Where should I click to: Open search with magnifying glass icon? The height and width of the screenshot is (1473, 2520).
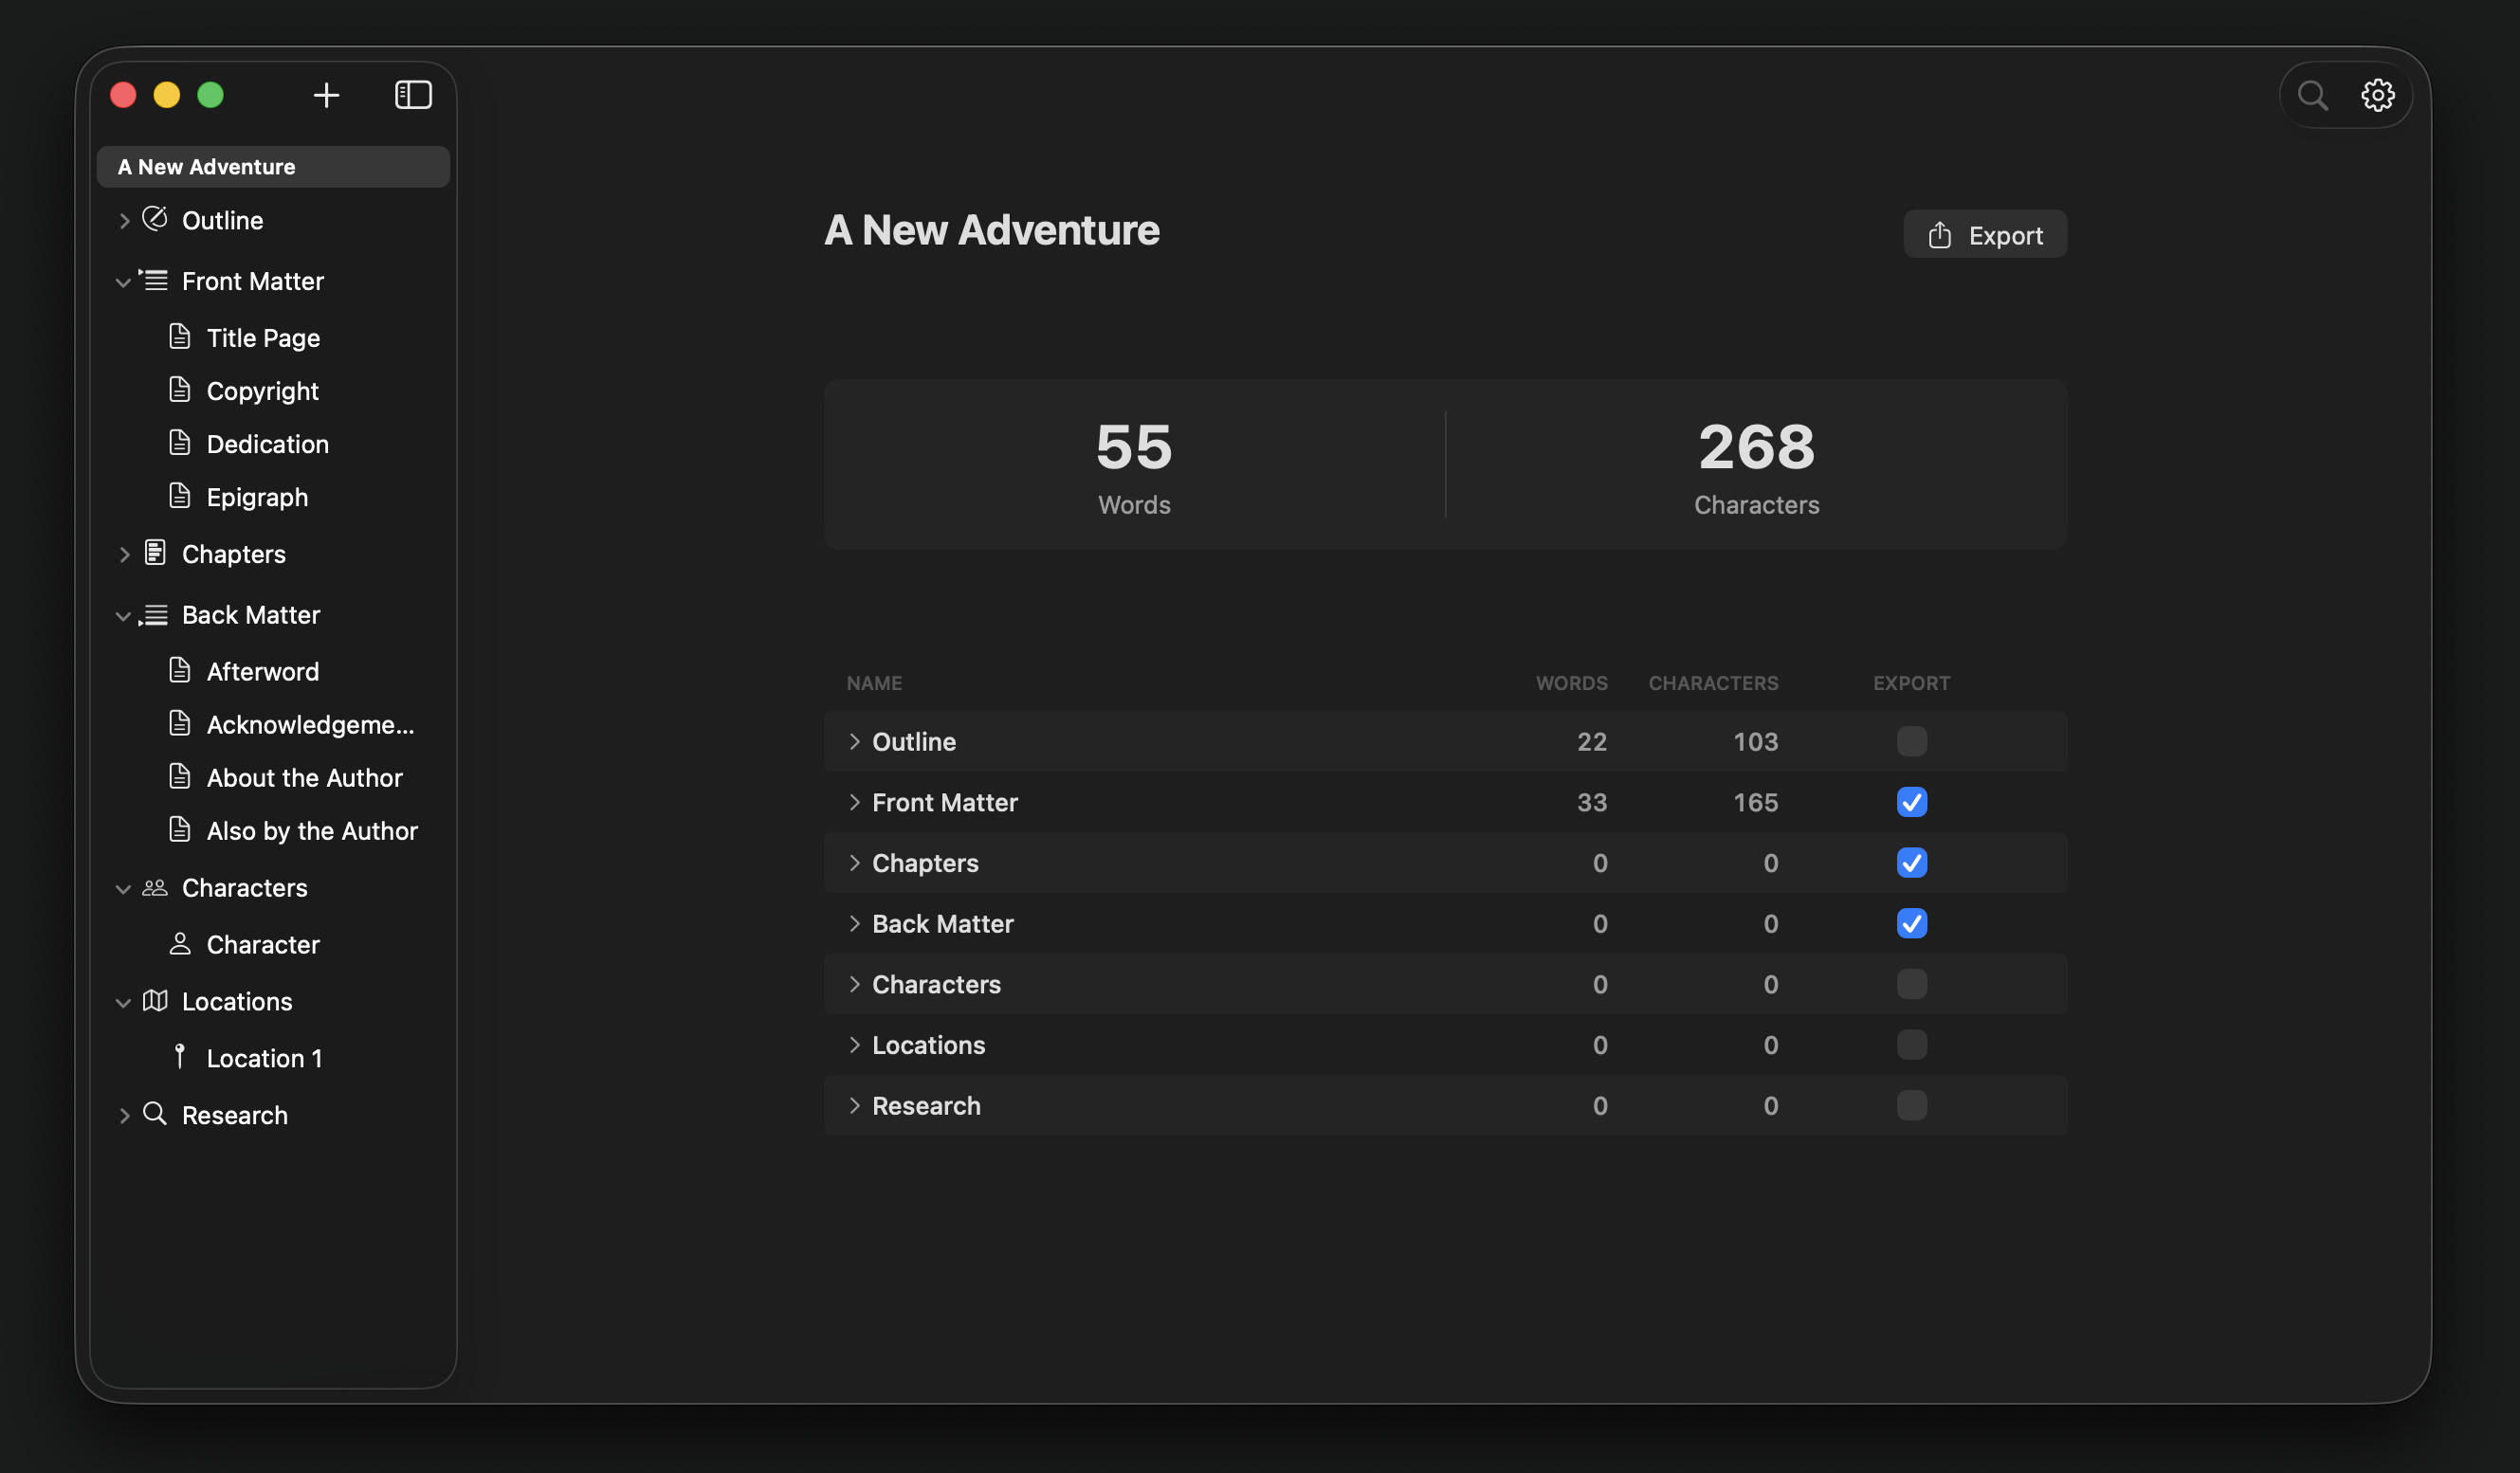2312,96
